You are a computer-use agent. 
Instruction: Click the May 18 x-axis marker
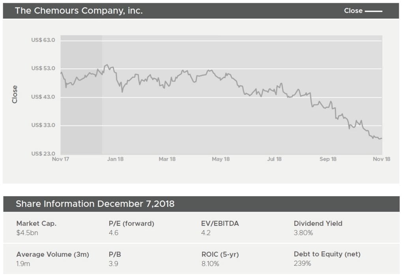[221, 159]
